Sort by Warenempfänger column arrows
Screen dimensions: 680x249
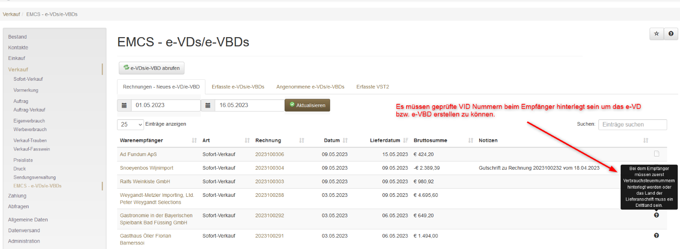click(194, 141)
